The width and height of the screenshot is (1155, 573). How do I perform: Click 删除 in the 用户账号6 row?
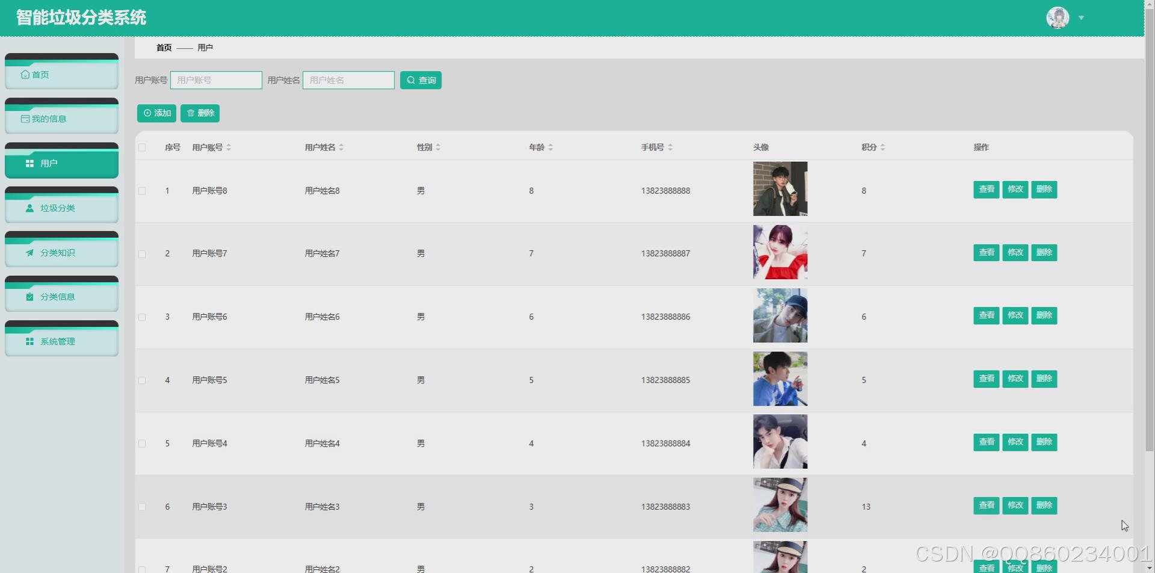1044,316
